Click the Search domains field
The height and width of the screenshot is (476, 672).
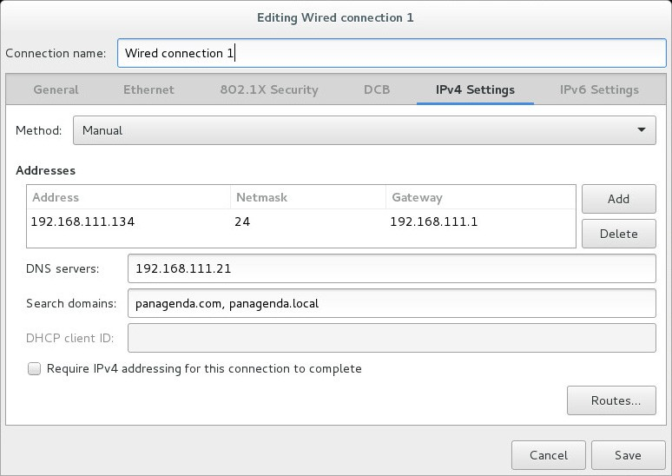(391, 303)
